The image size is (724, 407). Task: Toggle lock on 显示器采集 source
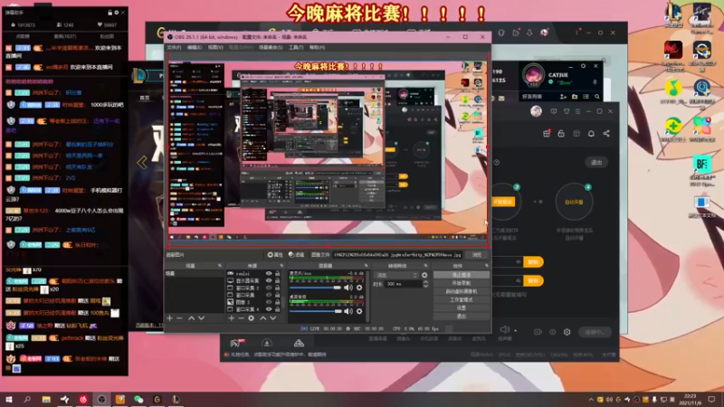coord(278,280)
